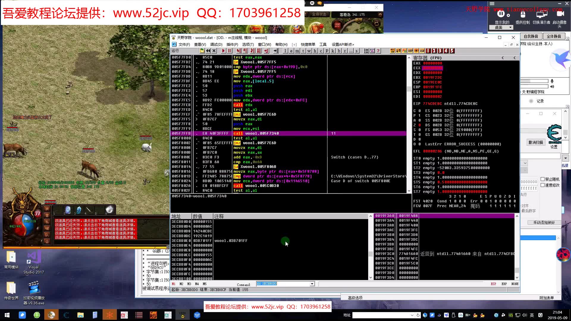Click the ASM plugin toolbar icon

[x=422, y=51]
